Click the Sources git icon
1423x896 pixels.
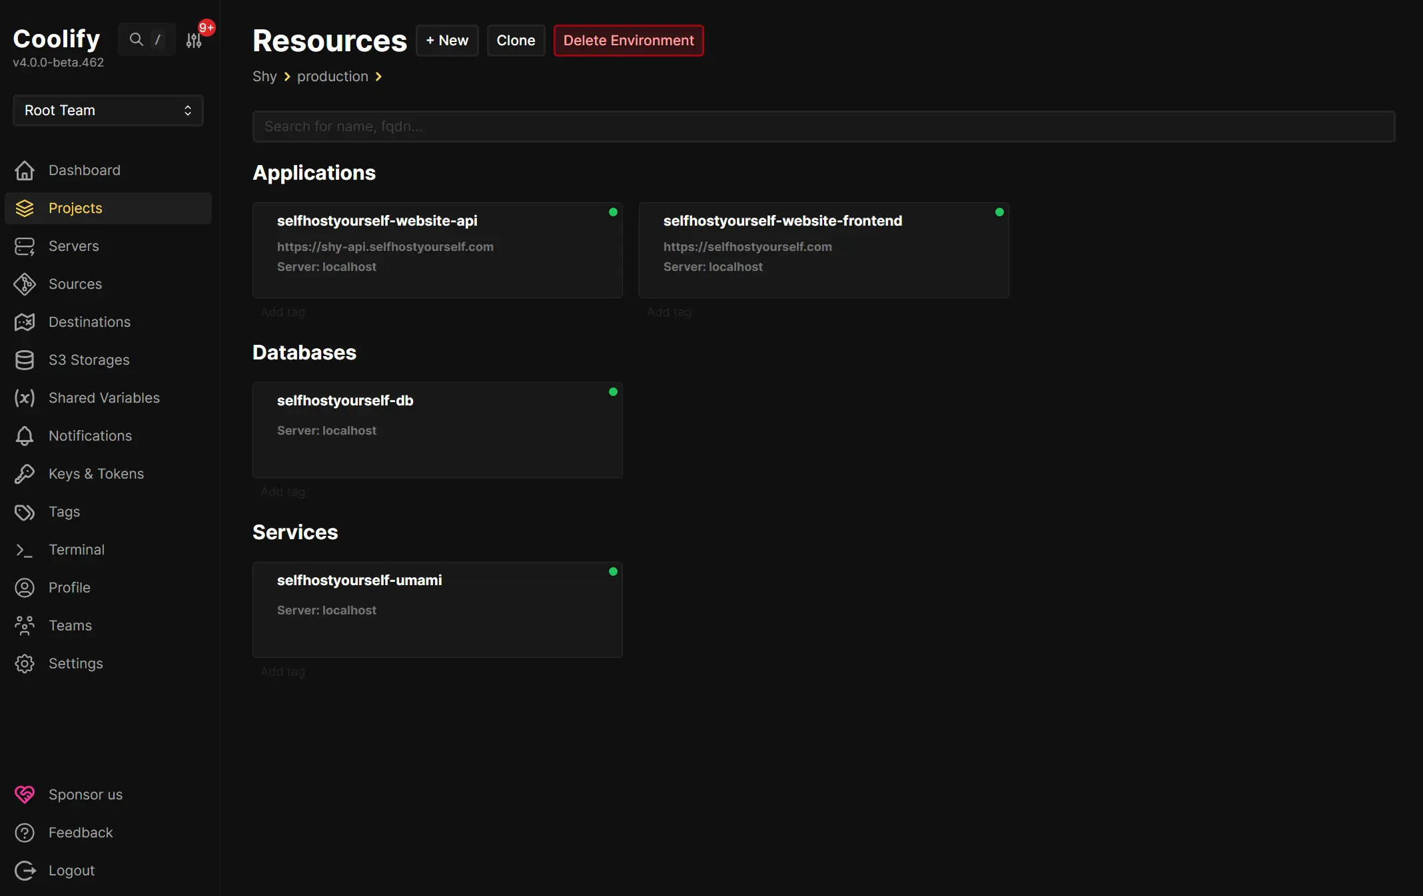pyautogui.click(x=25, y=284)
